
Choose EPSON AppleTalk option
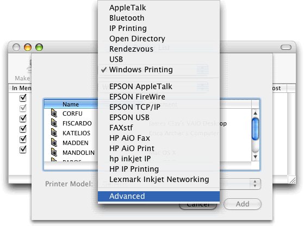159,86
